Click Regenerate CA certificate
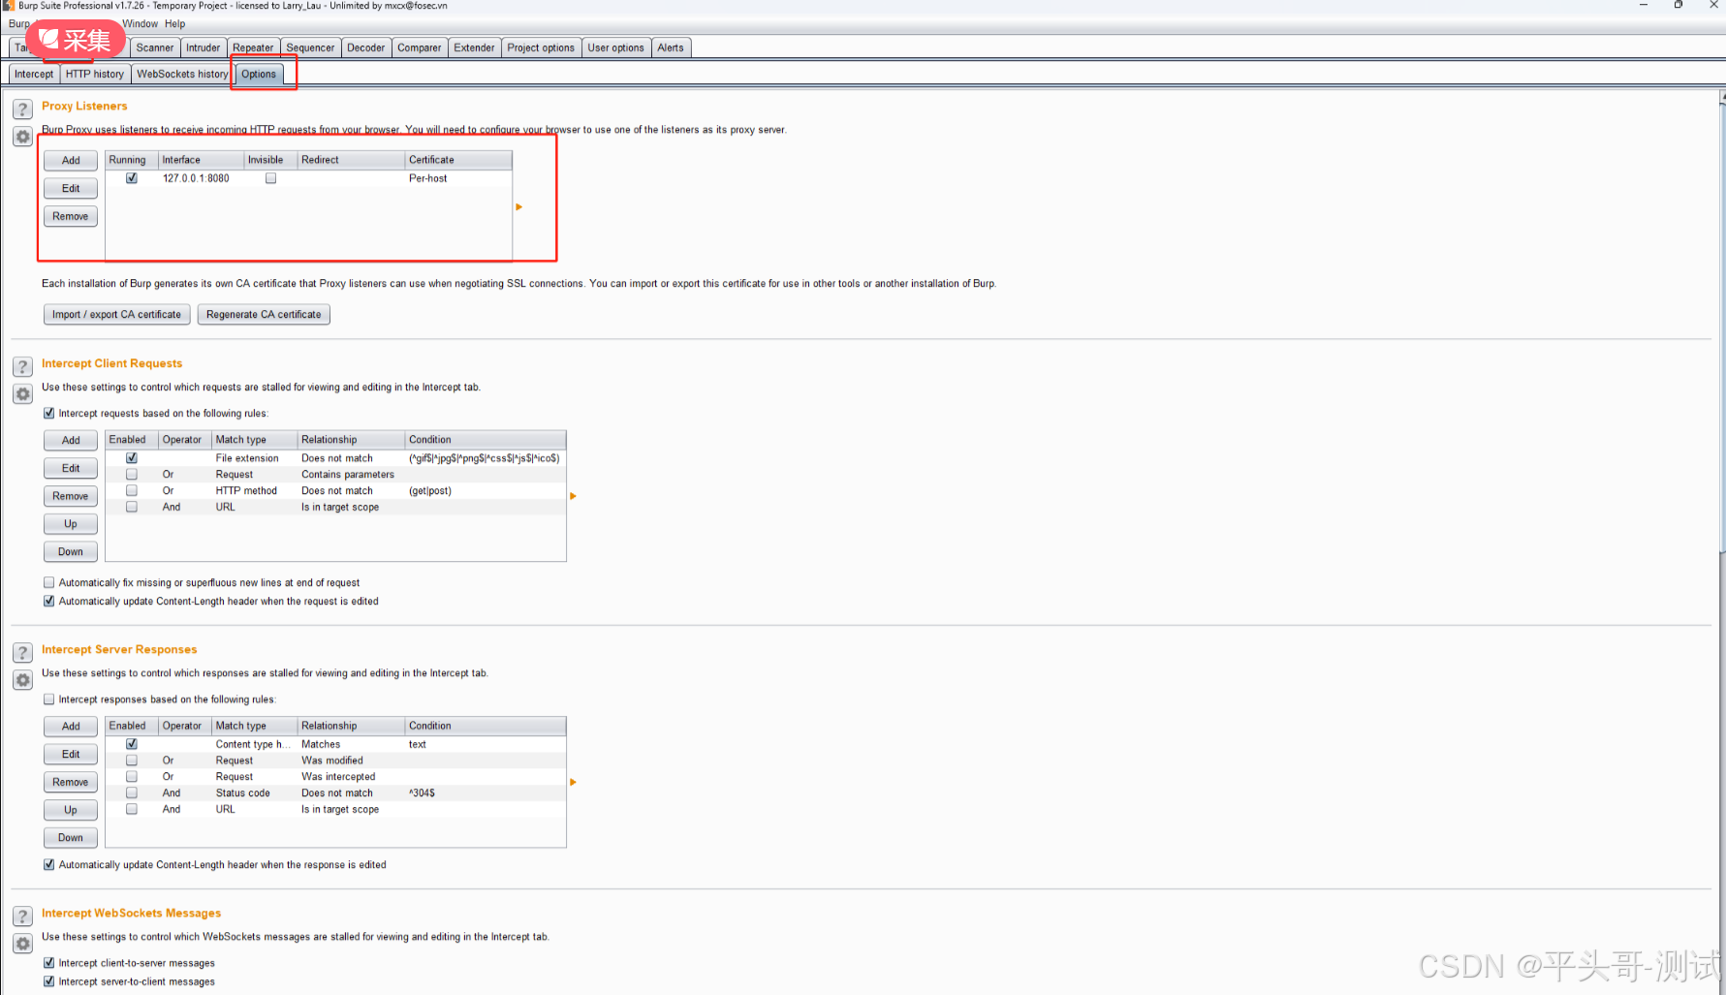Image resolution: width=1726 pixels, height=995 pixels. [x=264, y=314]
